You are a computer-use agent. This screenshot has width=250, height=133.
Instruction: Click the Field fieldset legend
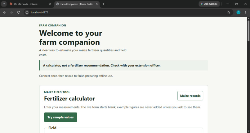tap(52, 128)
